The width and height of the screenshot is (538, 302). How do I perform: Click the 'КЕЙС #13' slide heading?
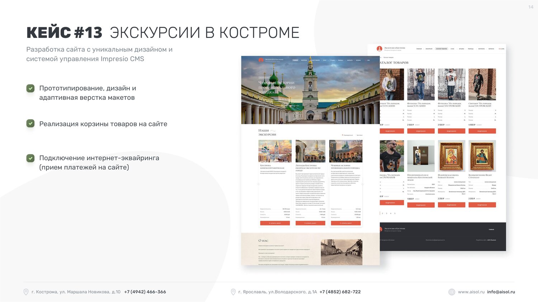64,33
